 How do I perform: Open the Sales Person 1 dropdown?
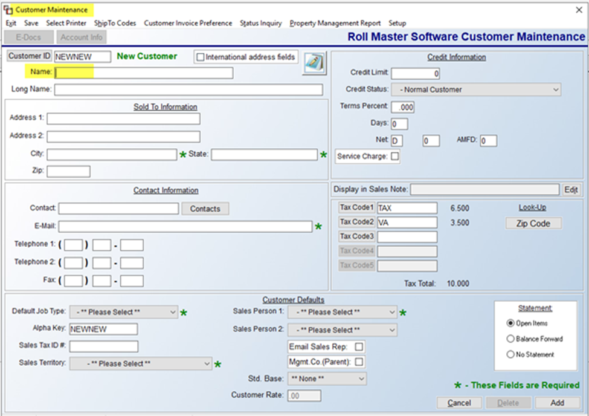342,312
